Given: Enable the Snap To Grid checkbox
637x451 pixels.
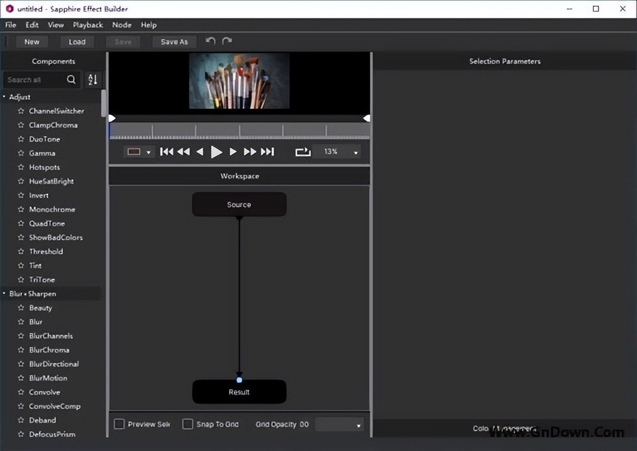Looking at the screenshot, I should tap(188, 424).
